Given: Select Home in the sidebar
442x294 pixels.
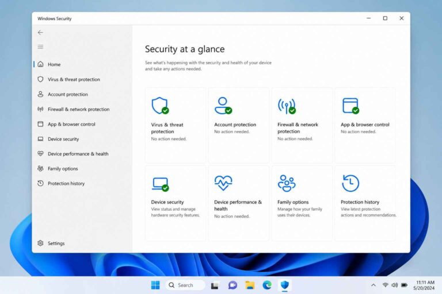Looking at the screenshot, I should click(x=54, y=64).
